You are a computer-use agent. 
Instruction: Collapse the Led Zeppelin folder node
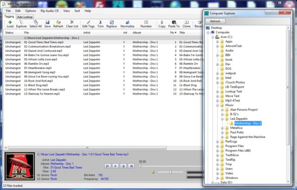tap(222, 119)
